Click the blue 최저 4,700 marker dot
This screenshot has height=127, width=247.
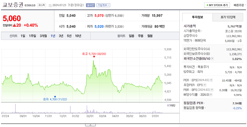pos(55,97)
